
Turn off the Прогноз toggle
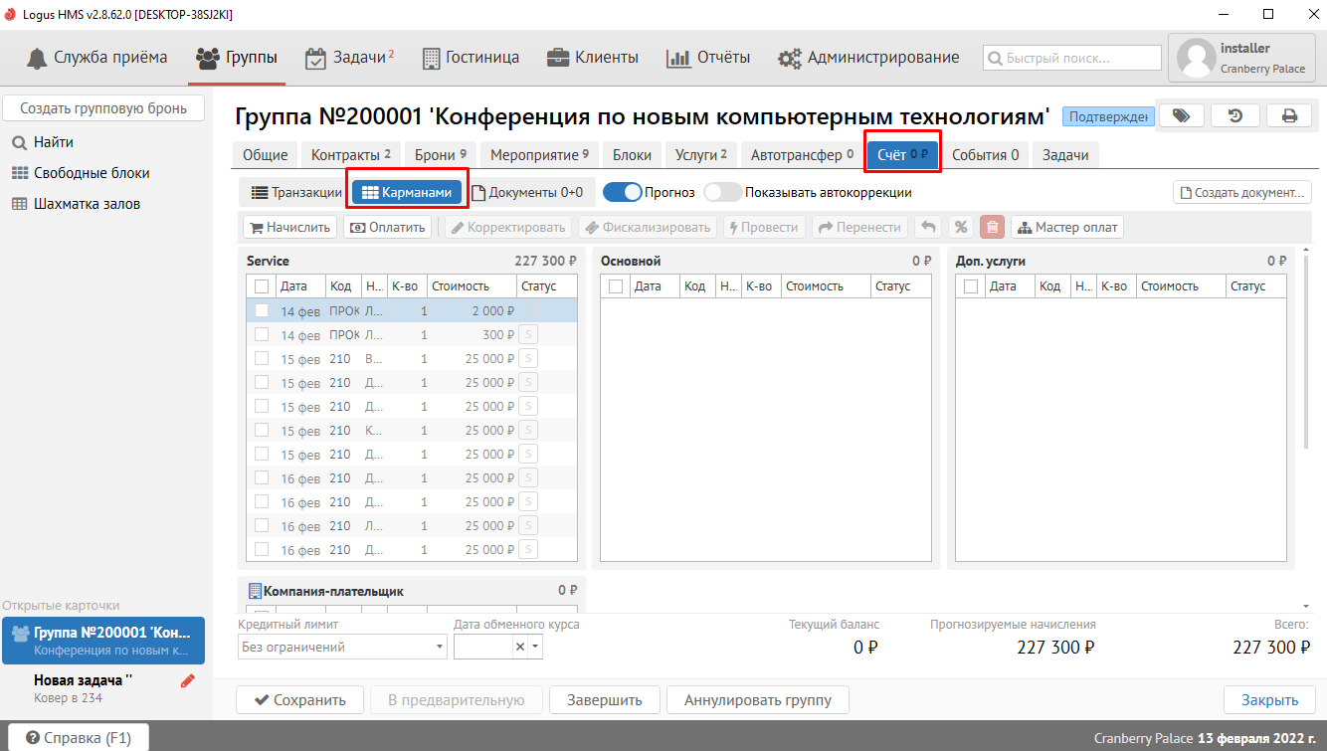[x=622, y=192]
